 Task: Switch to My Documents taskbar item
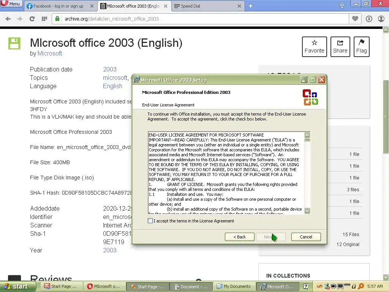pos(234,286)
